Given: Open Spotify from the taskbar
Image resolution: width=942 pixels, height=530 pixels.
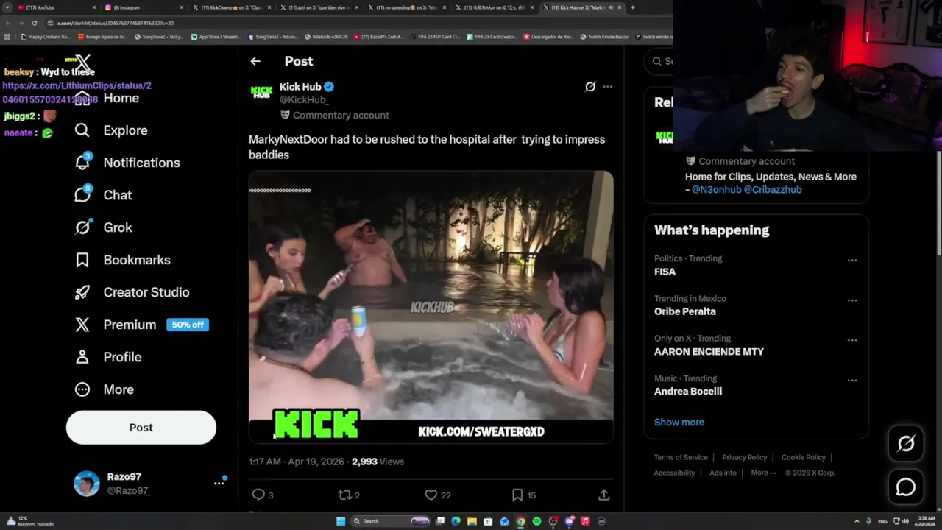Looking at the screenshot, I should click(536, 521).
